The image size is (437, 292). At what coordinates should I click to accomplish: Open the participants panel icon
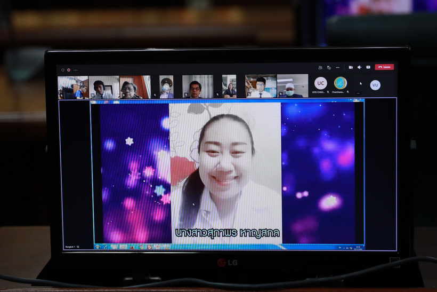click(320, 67)
